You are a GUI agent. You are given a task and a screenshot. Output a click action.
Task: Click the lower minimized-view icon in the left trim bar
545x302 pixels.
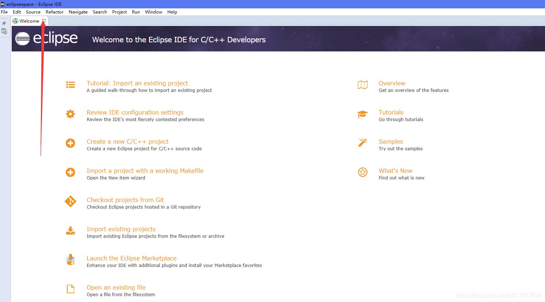pos(4,31)
